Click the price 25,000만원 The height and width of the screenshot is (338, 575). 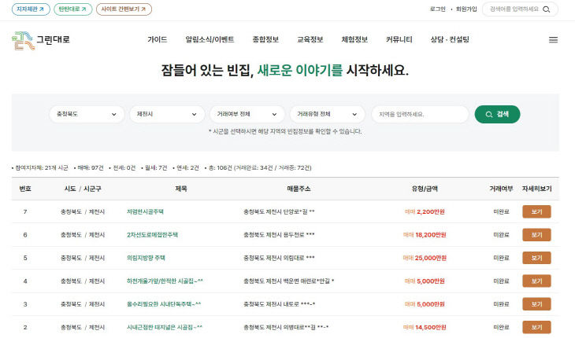point(431,258)
